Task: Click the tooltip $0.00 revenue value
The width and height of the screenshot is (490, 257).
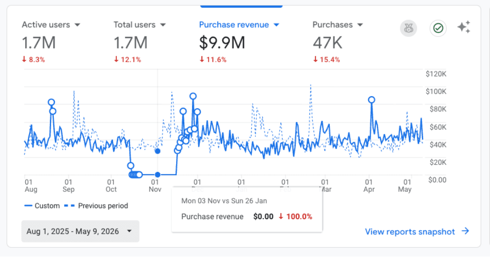Action: tap(263, 216)
